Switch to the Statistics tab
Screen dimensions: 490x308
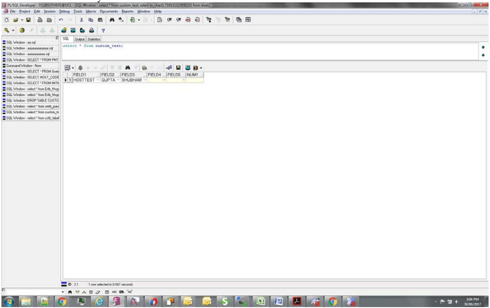pyautogui.click(x=94, y=39)
